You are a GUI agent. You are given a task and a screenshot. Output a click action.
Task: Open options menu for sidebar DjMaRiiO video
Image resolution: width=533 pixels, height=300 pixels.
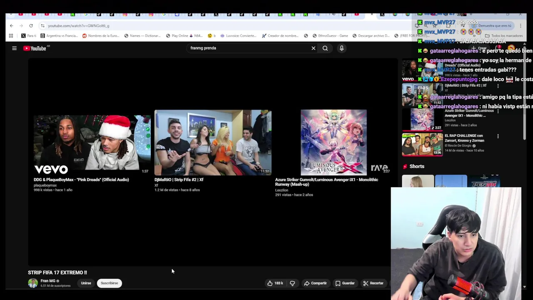[x=498, y=86]
